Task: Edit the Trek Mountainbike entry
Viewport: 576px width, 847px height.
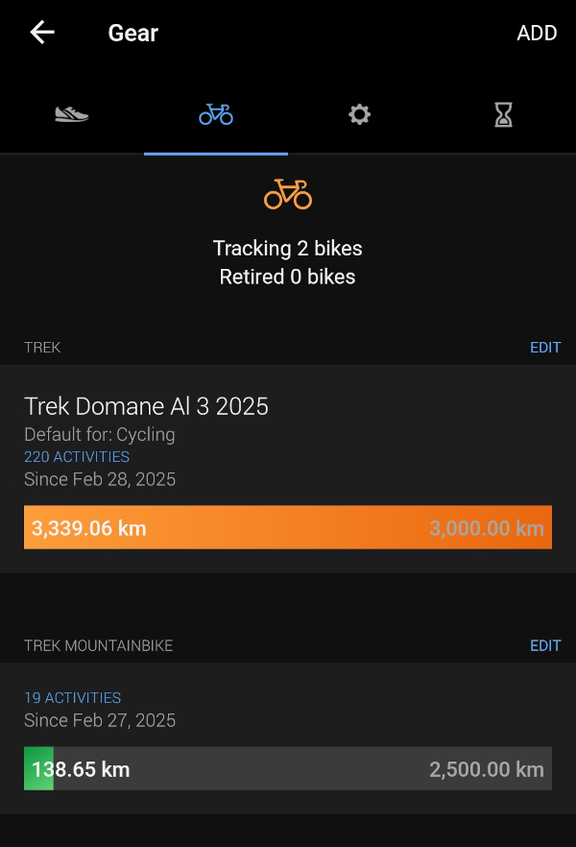Action: click(545, 645)
